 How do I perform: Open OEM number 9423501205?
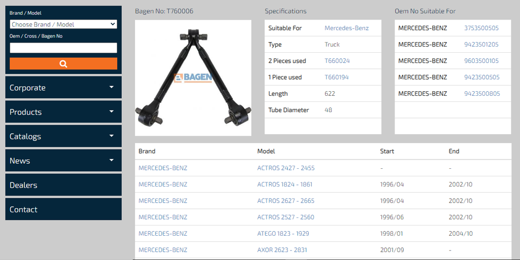(x=481, y=44)
